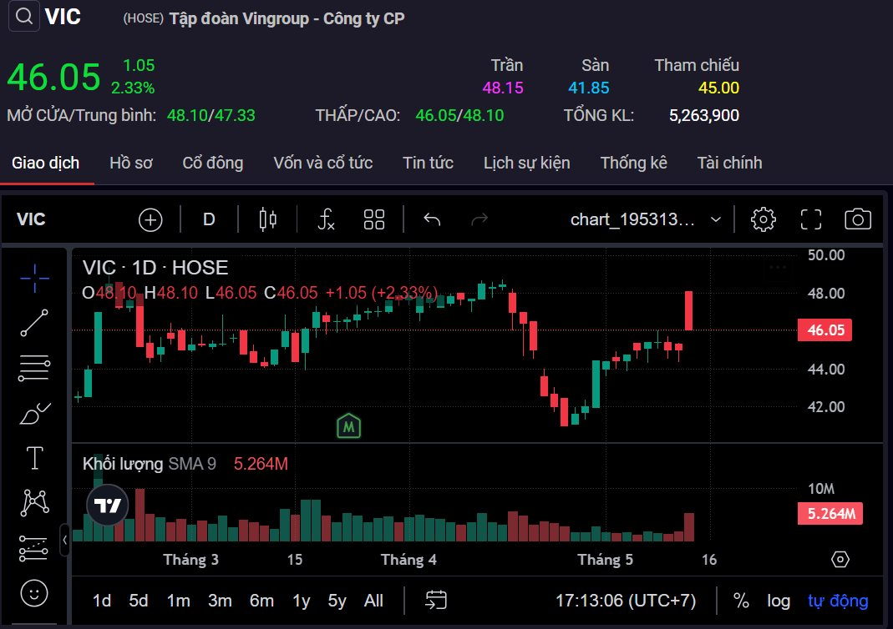Open the indicators fx menu

tap(326, 219)
